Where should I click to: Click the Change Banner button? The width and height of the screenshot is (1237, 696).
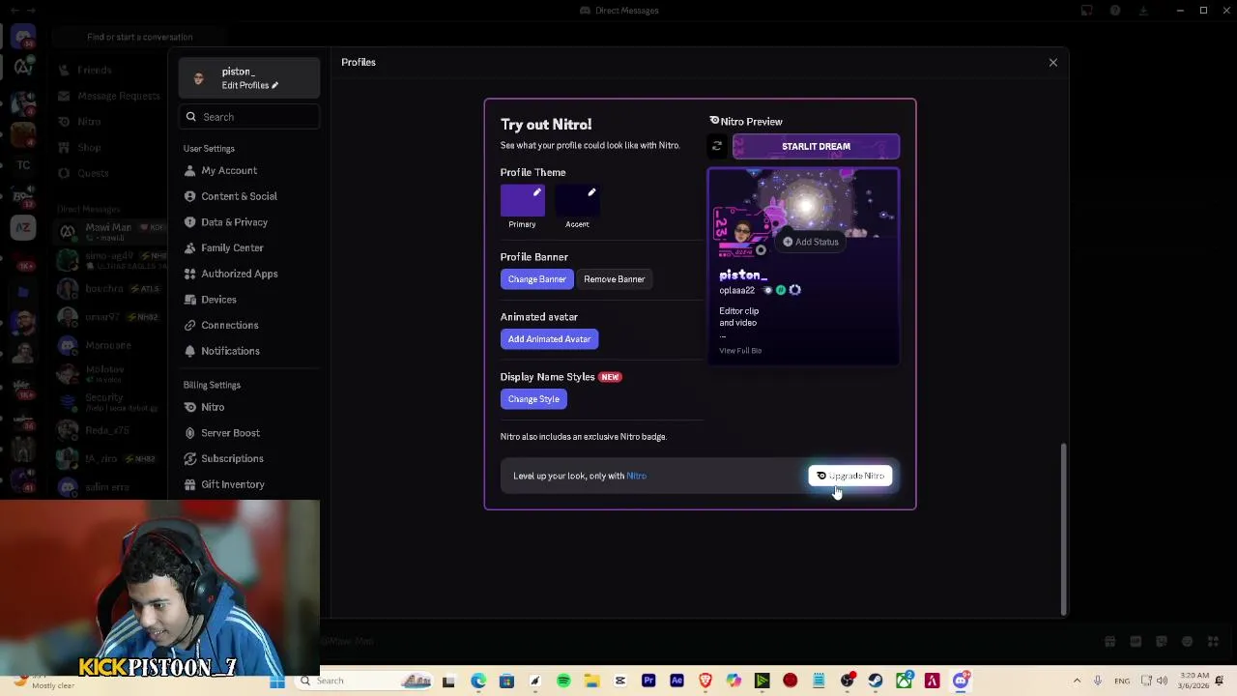click(x=537, y=279)
